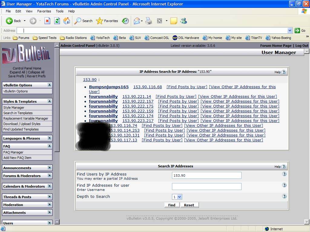
Task: Click Control Panel Home link
Action: [27, 68]
